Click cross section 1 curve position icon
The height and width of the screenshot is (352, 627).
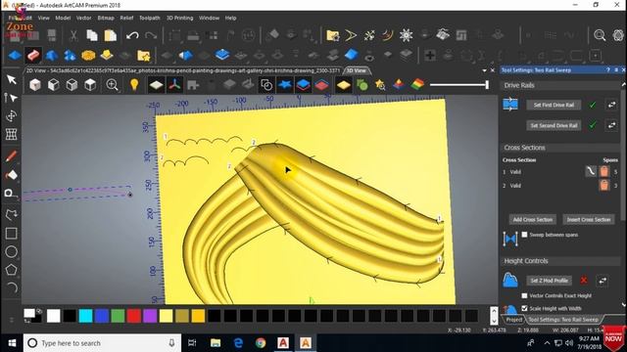(x=591, y=171)
